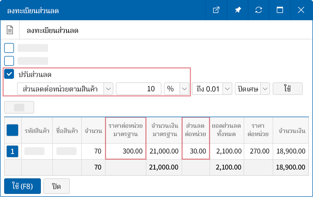Check the second empty checkbox at the top

9,61
